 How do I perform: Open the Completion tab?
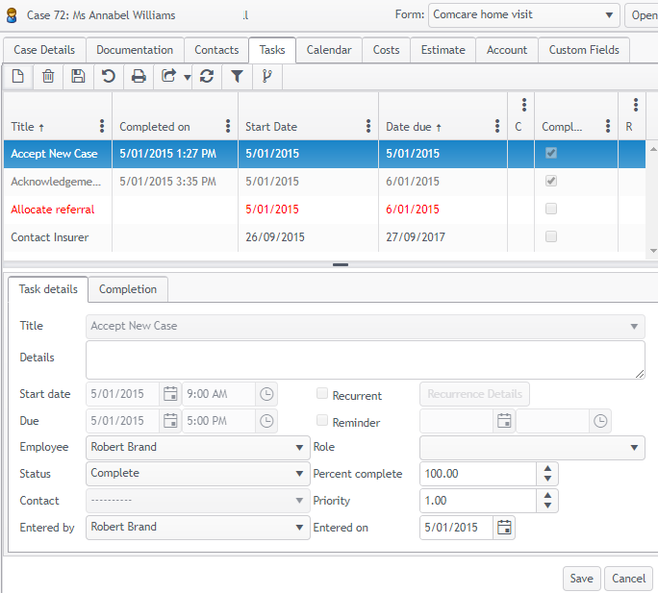tap(128, 289)
